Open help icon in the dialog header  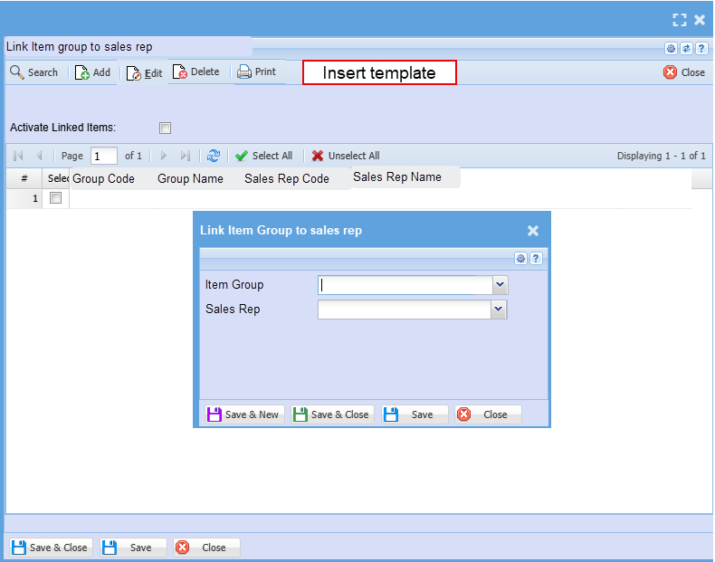coord(536,259)
